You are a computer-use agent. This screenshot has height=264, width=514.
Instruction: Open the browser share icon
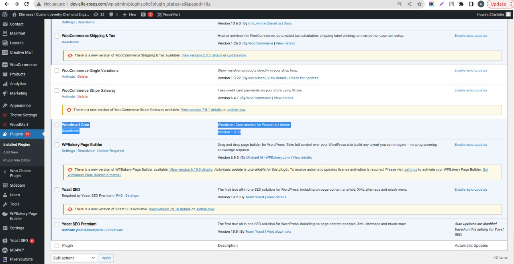pos(410,4)
